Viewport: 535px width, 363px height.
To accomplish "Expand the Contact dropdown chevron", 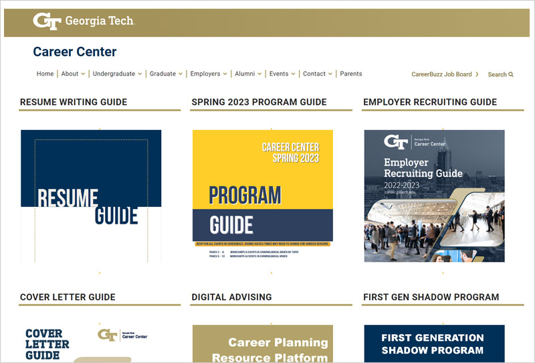I will tap(330, 74).
